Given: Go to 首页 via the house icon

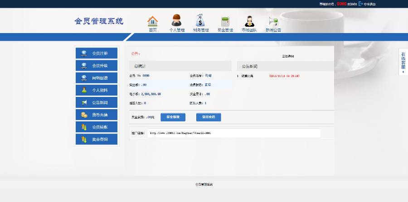Looking at the screenshot, I should point(152,21).
